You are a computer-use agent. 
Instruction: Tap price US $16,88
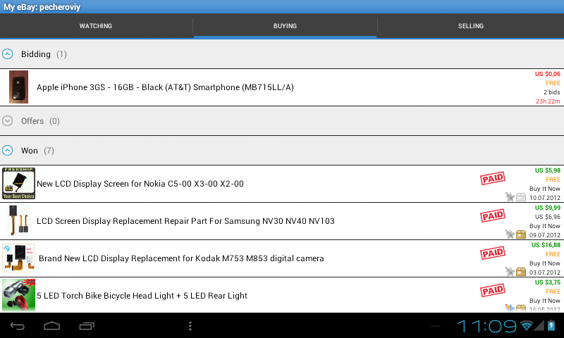(x=546, y=245)
